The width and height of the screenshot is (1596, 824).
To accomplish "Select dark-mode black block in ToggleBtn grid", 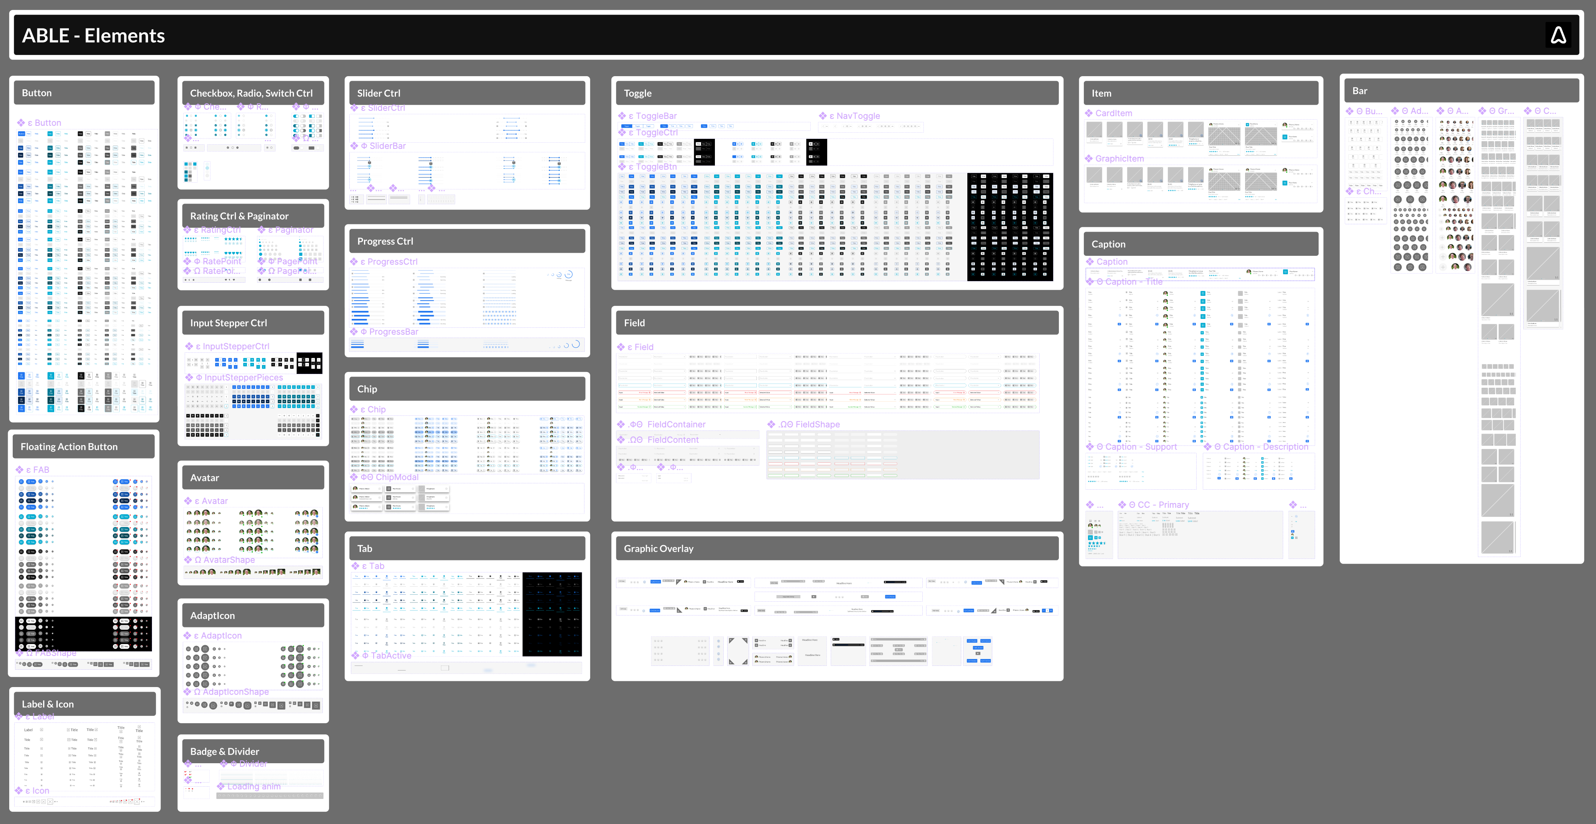I will (x=1010, y=227).
